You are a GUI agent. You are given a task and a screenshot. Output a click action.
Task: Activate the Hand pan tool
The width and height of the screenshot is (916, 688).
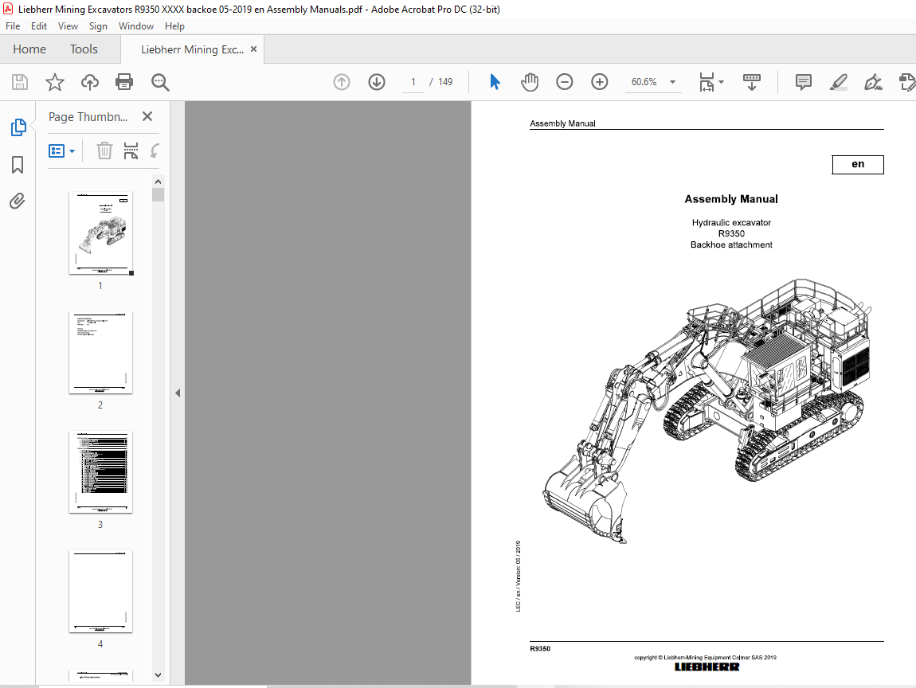coord(529,82)
